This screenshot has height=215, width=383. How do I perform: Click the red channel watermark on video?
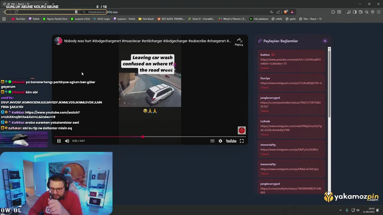coord(241,130)
